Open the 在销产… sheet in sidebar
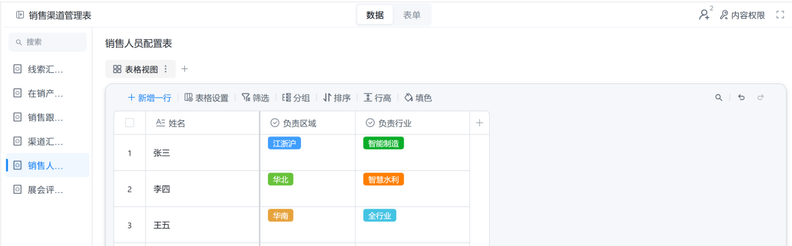The width and height of the screenshot is (792, 246). point(47,93)
